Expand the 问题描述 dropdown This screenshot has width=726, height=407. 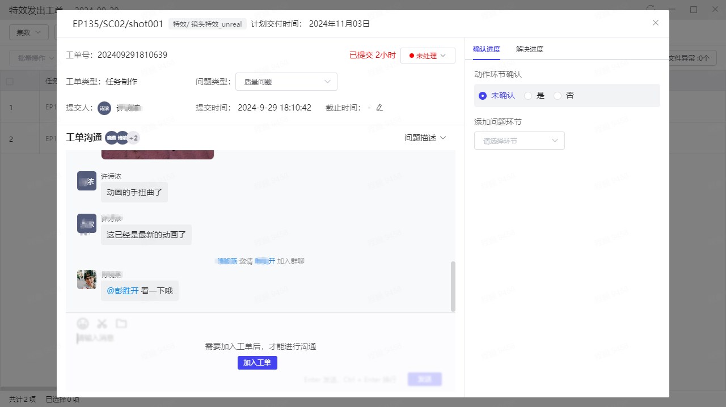425,138
